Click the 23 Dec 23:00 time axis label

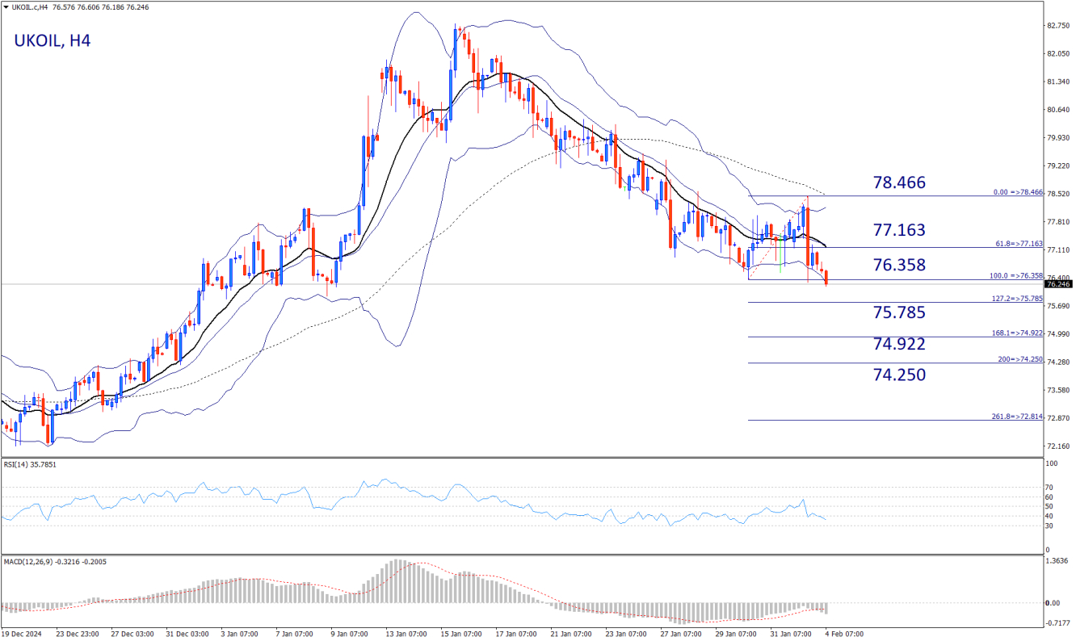pyautogui.click(x=78, y=635)
